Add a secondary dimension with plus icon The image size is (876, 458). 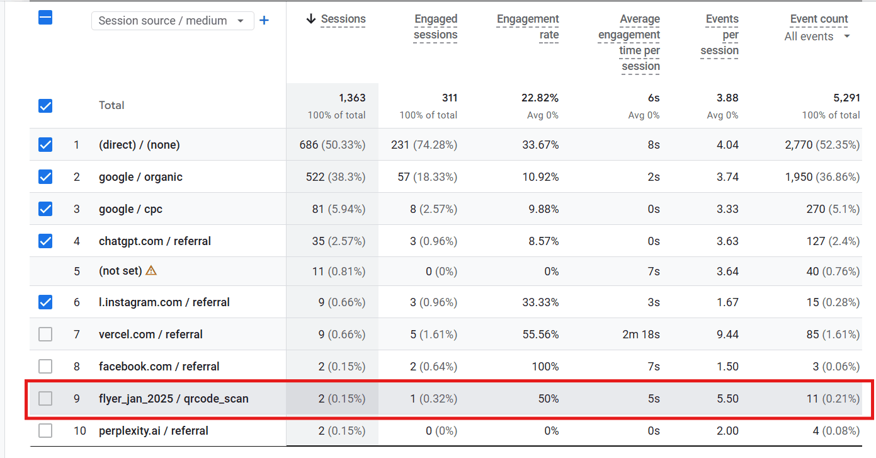click(265, 21)
